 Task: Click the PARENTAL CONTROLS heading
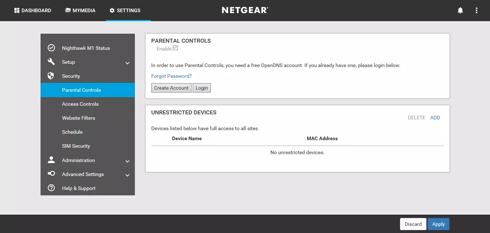coord(181,41)
